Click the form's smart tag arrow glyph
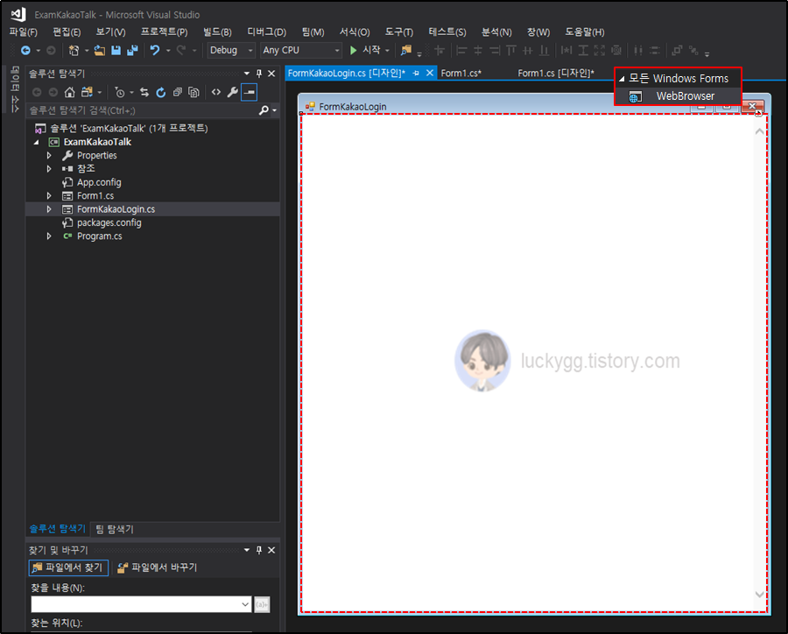This screenshot has width=788, height=634. coord(758,114)
